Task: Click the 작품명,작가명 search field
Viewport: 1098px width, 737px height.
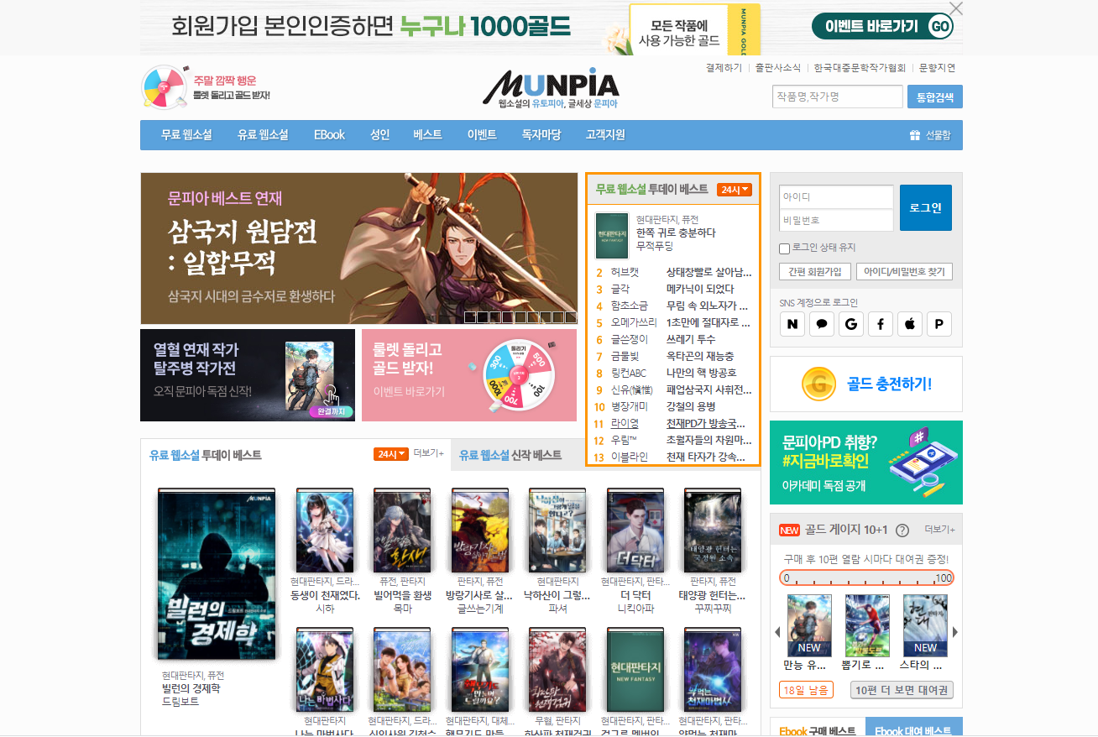Action: point(838,97)
